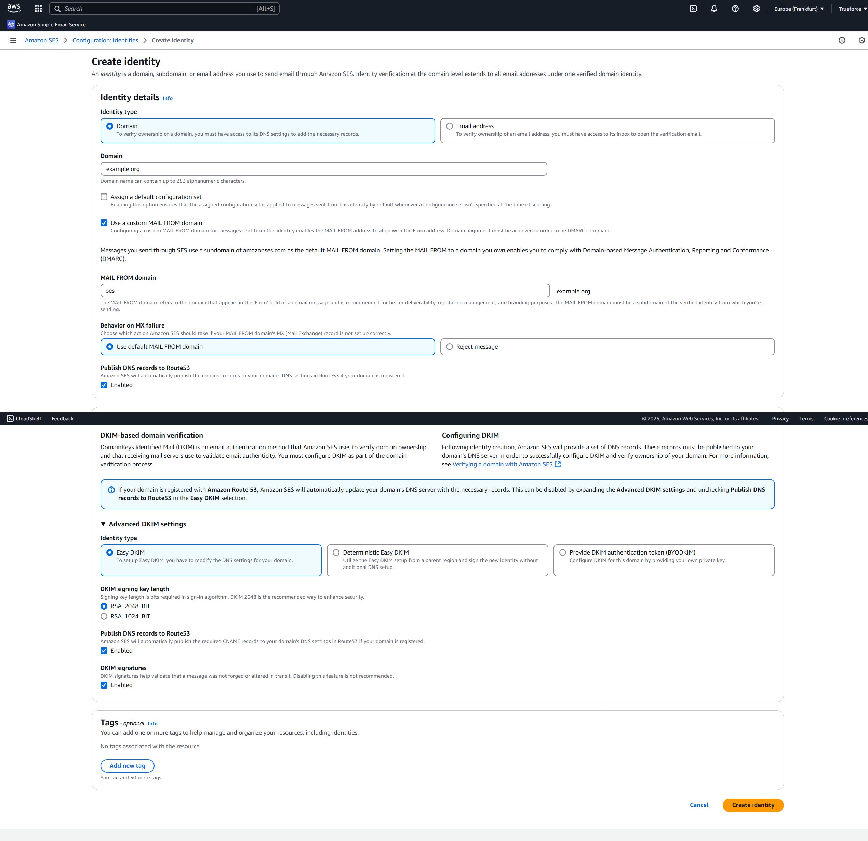
Task: Open the settings gear icon
Action: [x=756, y=9]
